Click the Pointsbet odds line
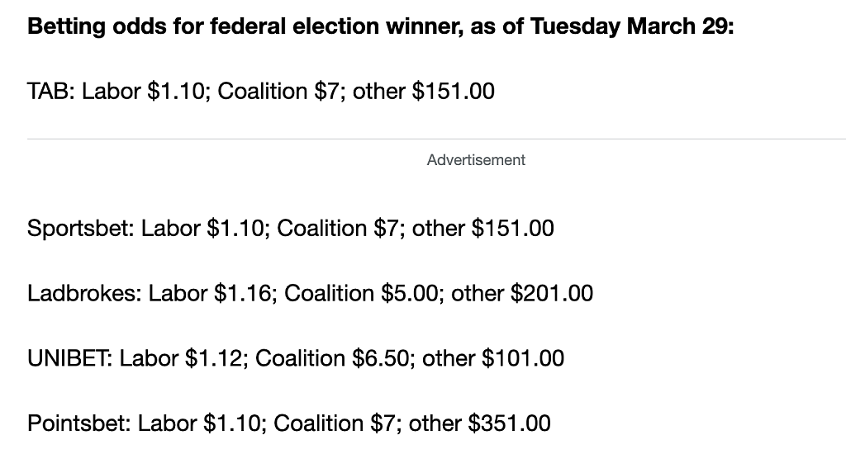 pos(288,423)
